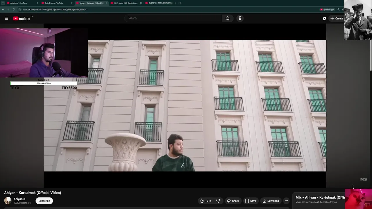Click the video player area

[185, 106]
